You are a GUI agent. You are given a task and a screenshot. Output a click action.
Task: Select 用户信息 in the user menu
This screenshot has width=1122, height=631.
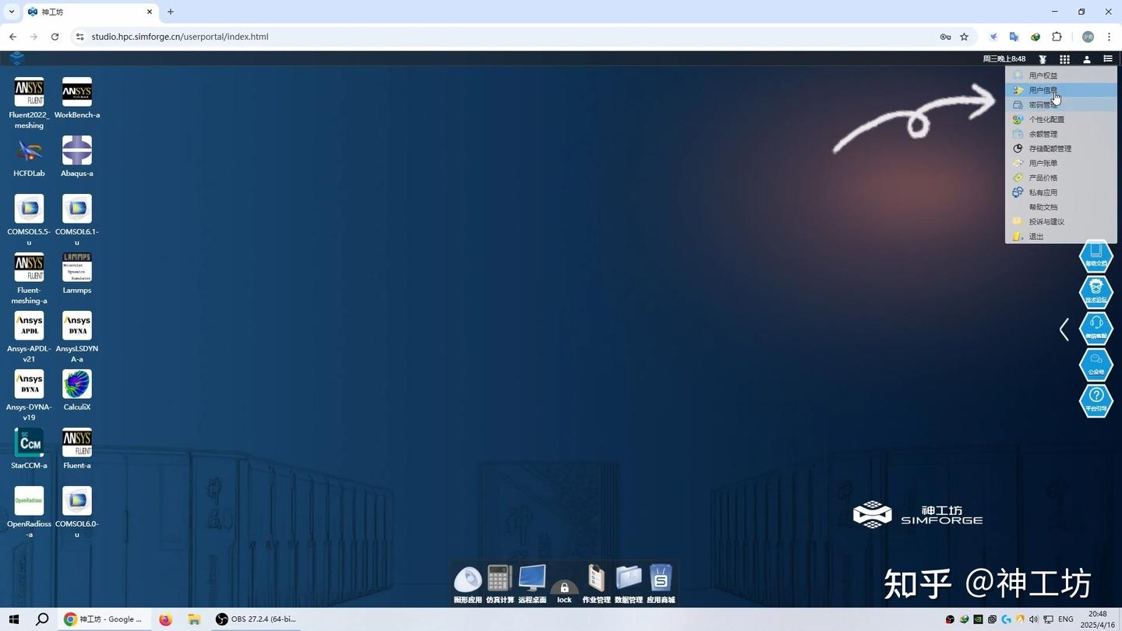[1060, 90]
